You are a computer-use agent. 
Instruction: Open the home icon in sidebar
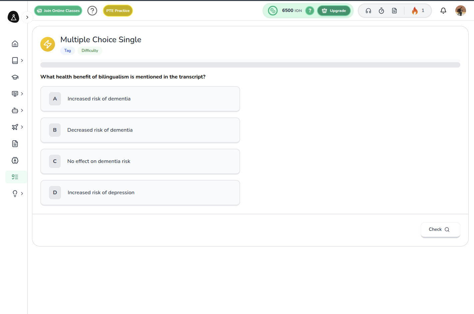15,44
